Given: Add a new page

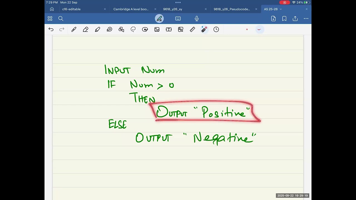Looking at the screenshot, I should 273,19.
